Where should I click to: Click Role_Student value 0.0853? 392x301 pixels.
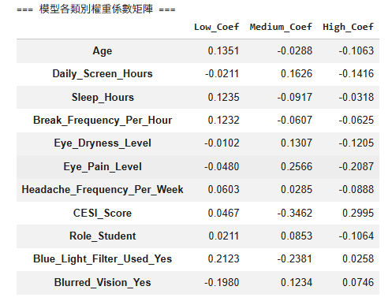click(297, 236)
